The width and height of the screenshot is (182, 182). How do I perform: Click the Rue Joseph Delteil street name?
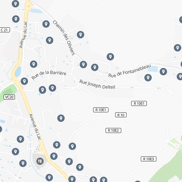[x=97, y=85]
